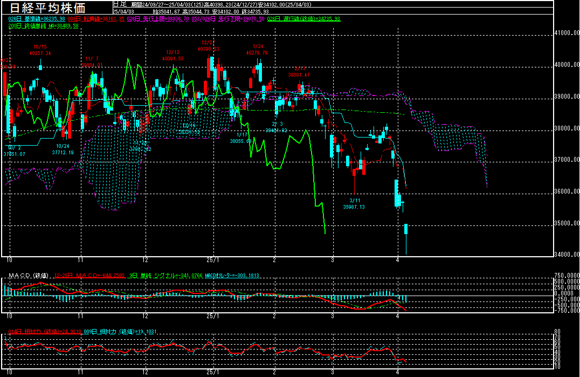Viewport: 580px width, 377px height.
Task: Click the 期間24/09/27~25/04/03(125) period text
Action: (x=168, y=5)
